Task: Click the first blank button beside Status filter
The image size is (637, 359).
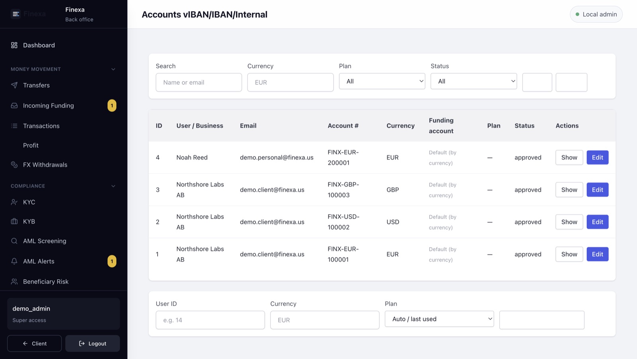Action: pyautogui.click(x=537, y=82)
